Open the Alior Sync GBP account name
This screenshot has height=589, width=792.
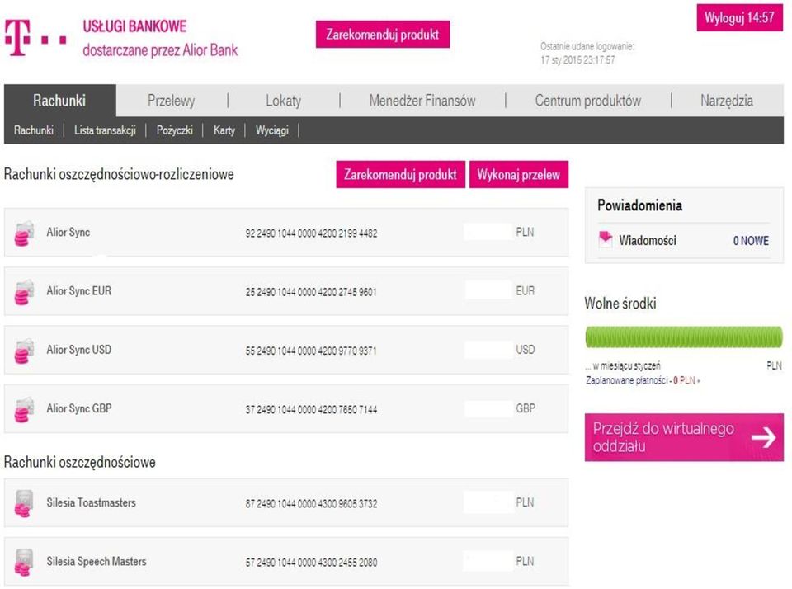[79, 408]
